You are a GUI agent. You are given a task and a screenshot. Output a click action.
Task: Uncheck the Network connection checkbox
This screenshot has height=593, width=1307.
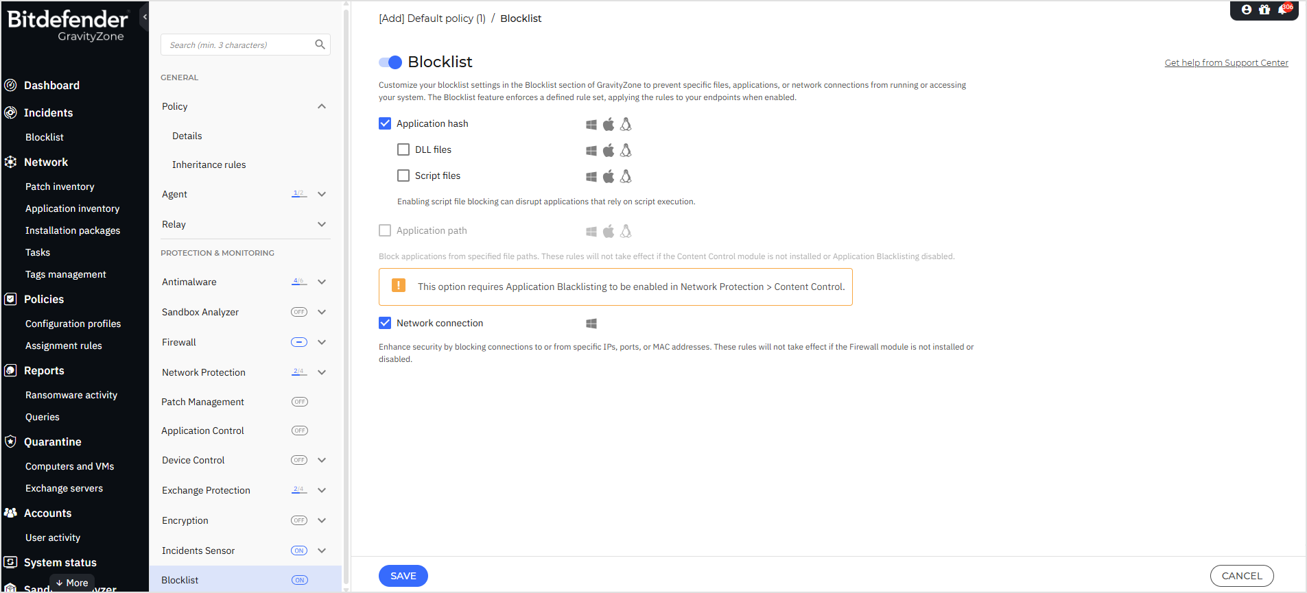385,323
